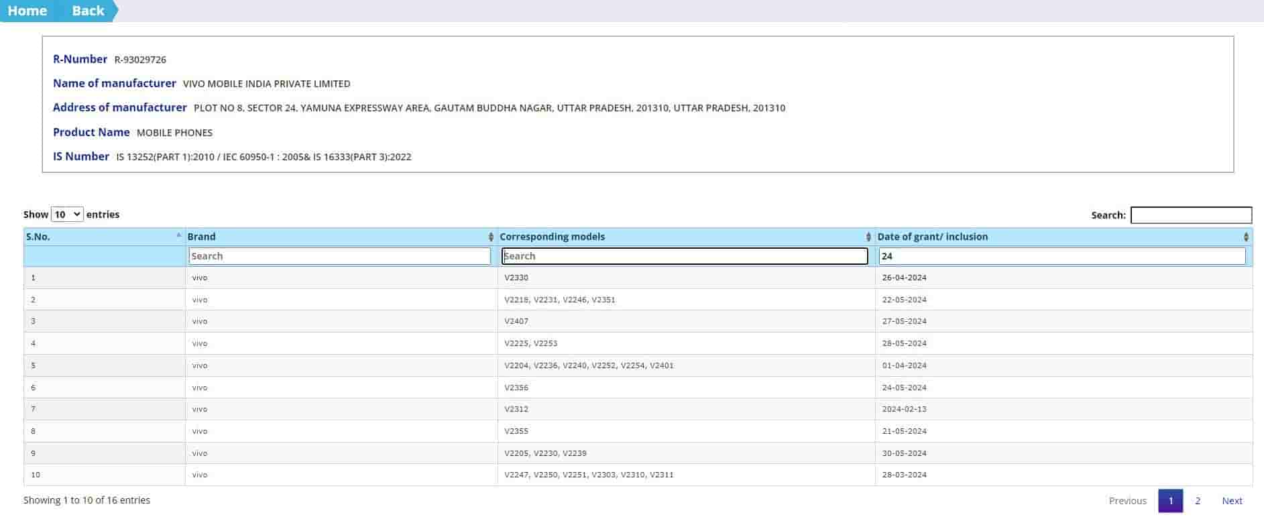Click the V2407 model cell
The width and height of the screenshot is (1264, 523).
(516, 321)
